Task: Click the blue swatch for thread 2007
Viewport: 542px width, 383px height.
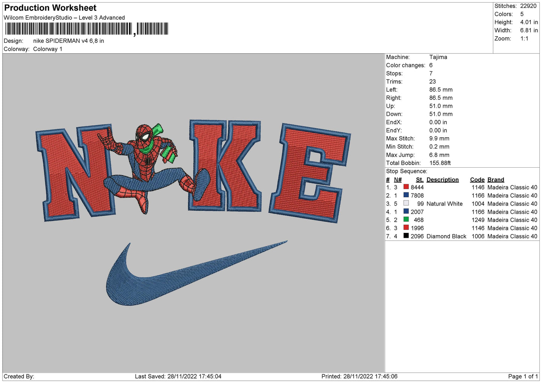Action: (406, 212)
